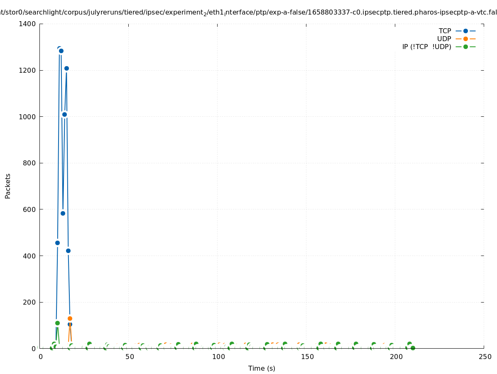Click the 250 tick label on the x-axis
This screenshot has width=497, height=374.
(x=485, y=357)
